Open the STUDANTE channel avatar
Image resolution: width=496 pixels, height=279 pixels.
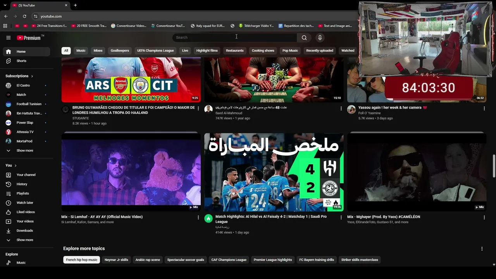65,110
